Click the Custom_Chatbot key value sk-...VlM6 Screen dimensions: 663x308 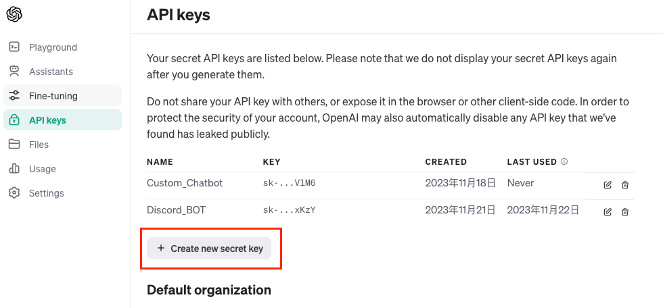(x=289, y=183)
